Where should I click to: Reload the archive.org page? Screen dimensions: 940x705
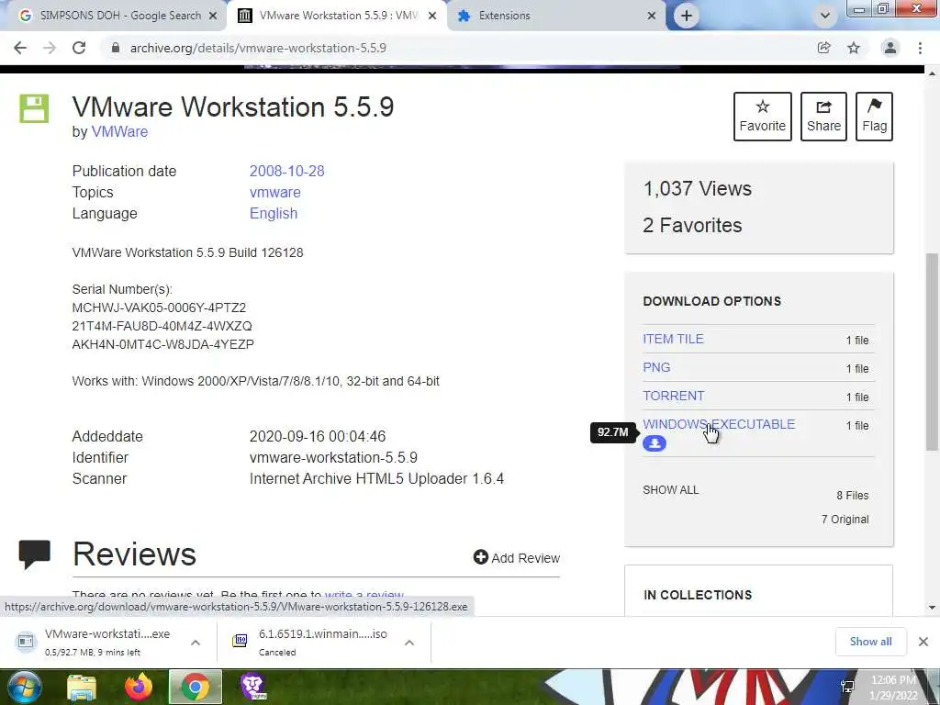(79, 48)
